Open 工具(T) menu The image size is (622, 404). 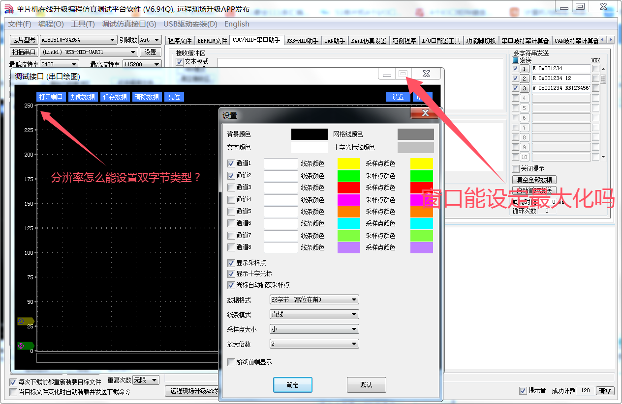[x=83, y=24]
